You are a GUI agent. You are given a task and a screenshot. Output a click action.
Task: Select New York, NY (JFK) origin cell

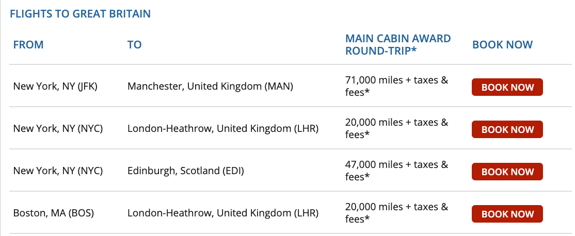tap(55, 87)
